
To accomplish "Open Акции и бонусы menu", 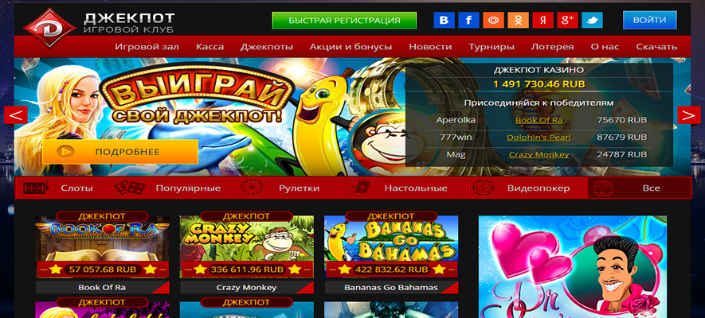I will (x=351, y=47).
